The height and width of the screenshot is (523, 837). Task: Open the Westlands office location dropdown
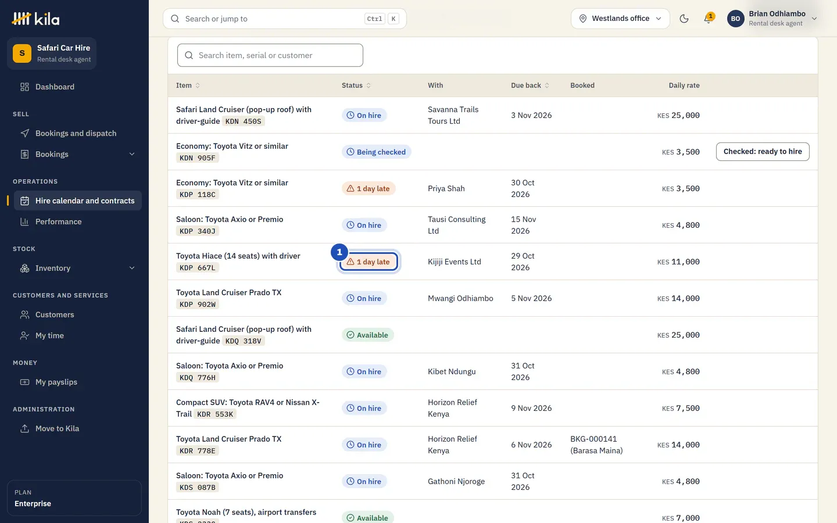(x=620, y=19)
